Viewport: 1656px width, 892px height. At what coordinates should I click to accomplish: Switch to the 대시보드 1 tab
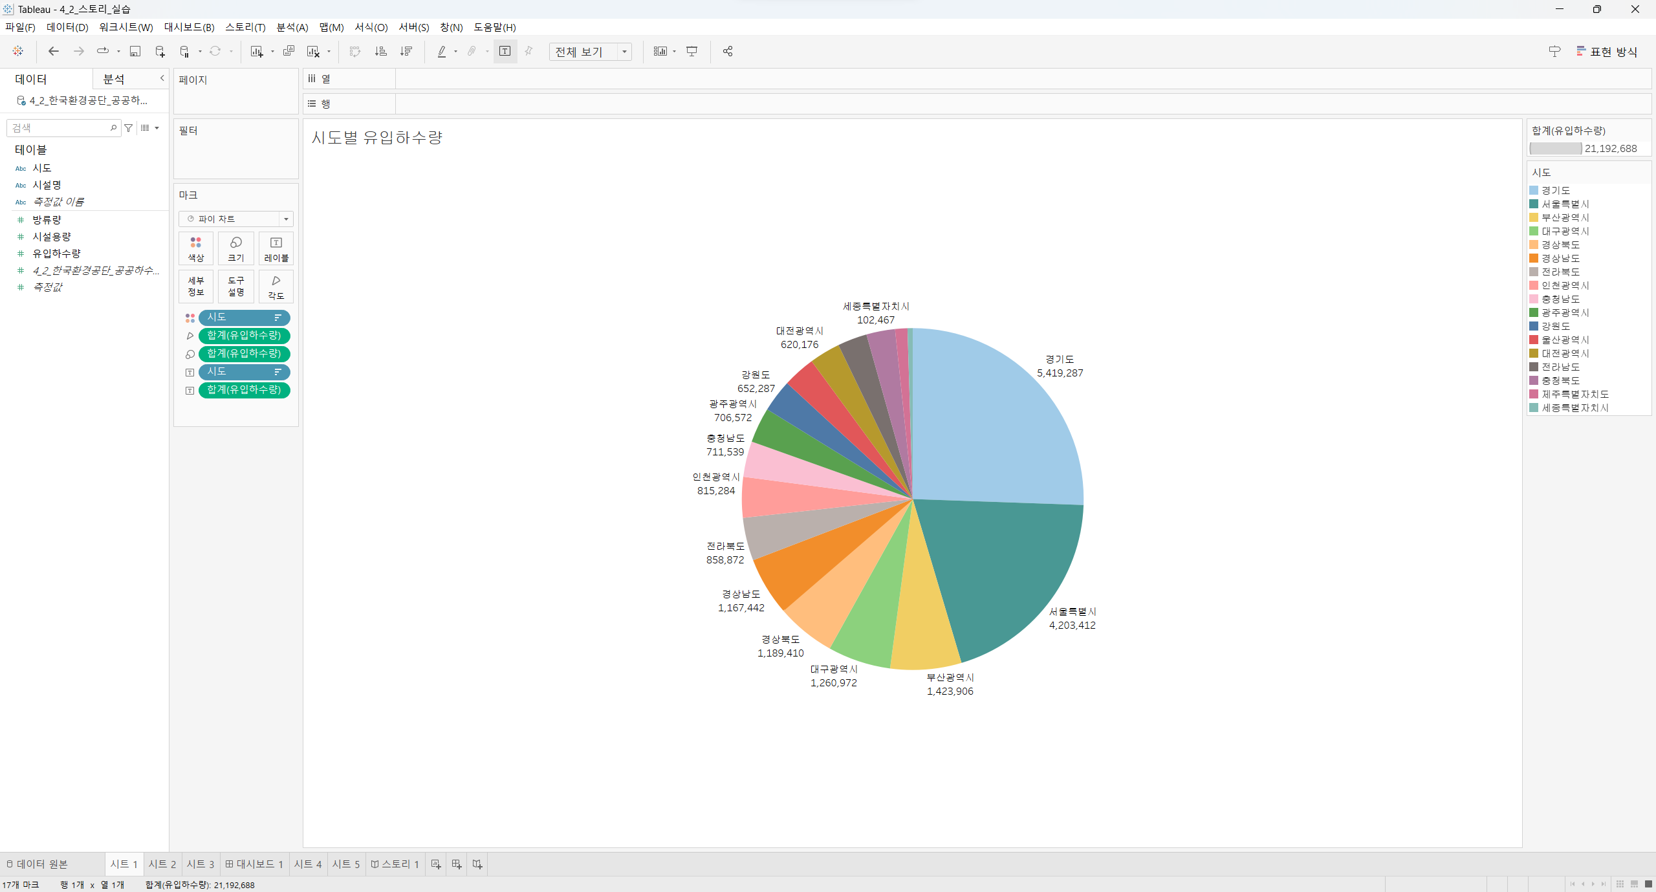coord(254,864)
